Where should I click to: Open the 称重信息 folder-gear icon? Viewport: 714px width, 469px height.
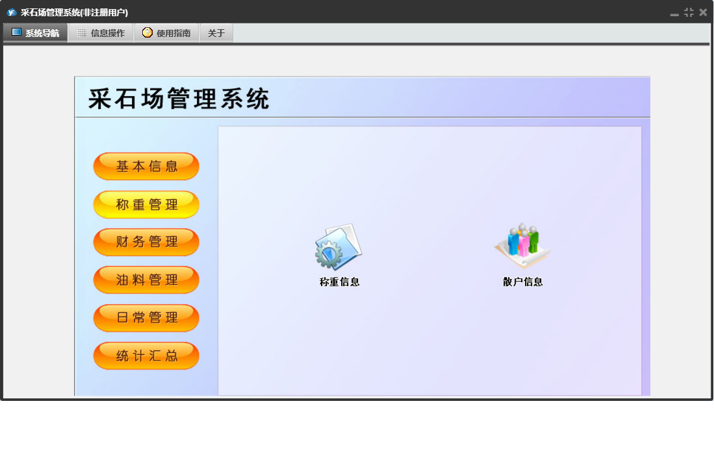coord(338,247)
